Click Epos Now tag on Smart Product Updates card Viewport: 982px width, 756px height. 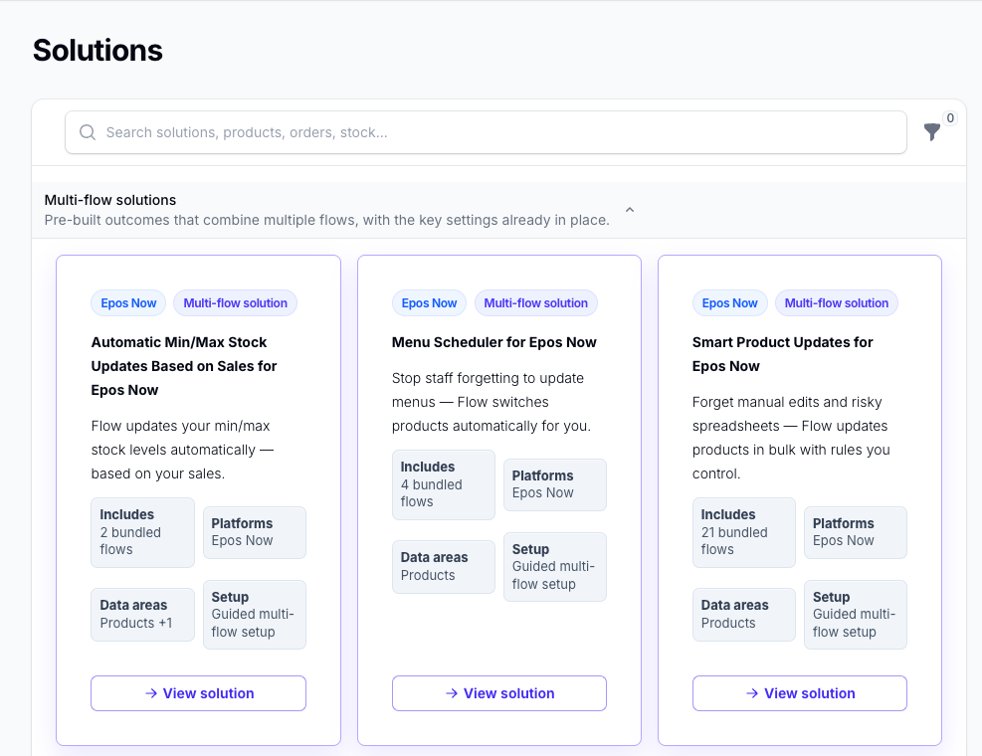pyautogui.click(x=729, y=303)
